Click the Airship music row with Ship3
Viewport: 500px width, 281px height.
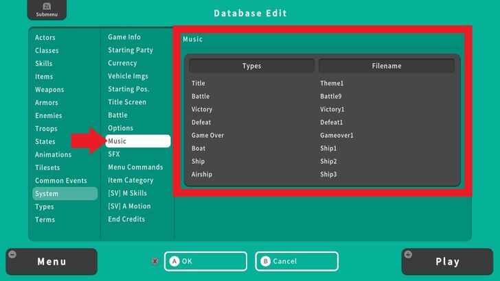click(321, 174)
